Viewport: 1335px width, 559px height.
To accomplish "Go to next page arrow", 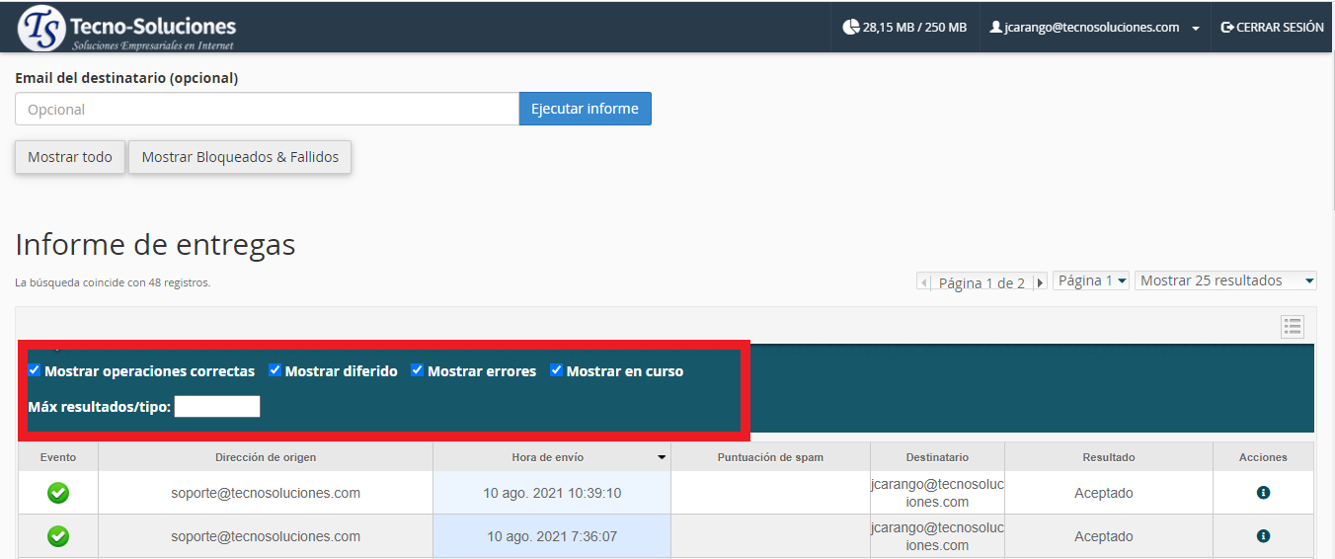I will pos(1040,282).
